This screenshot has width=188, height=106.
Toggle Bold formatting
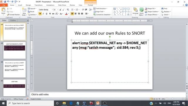click(x=40, y=14)
